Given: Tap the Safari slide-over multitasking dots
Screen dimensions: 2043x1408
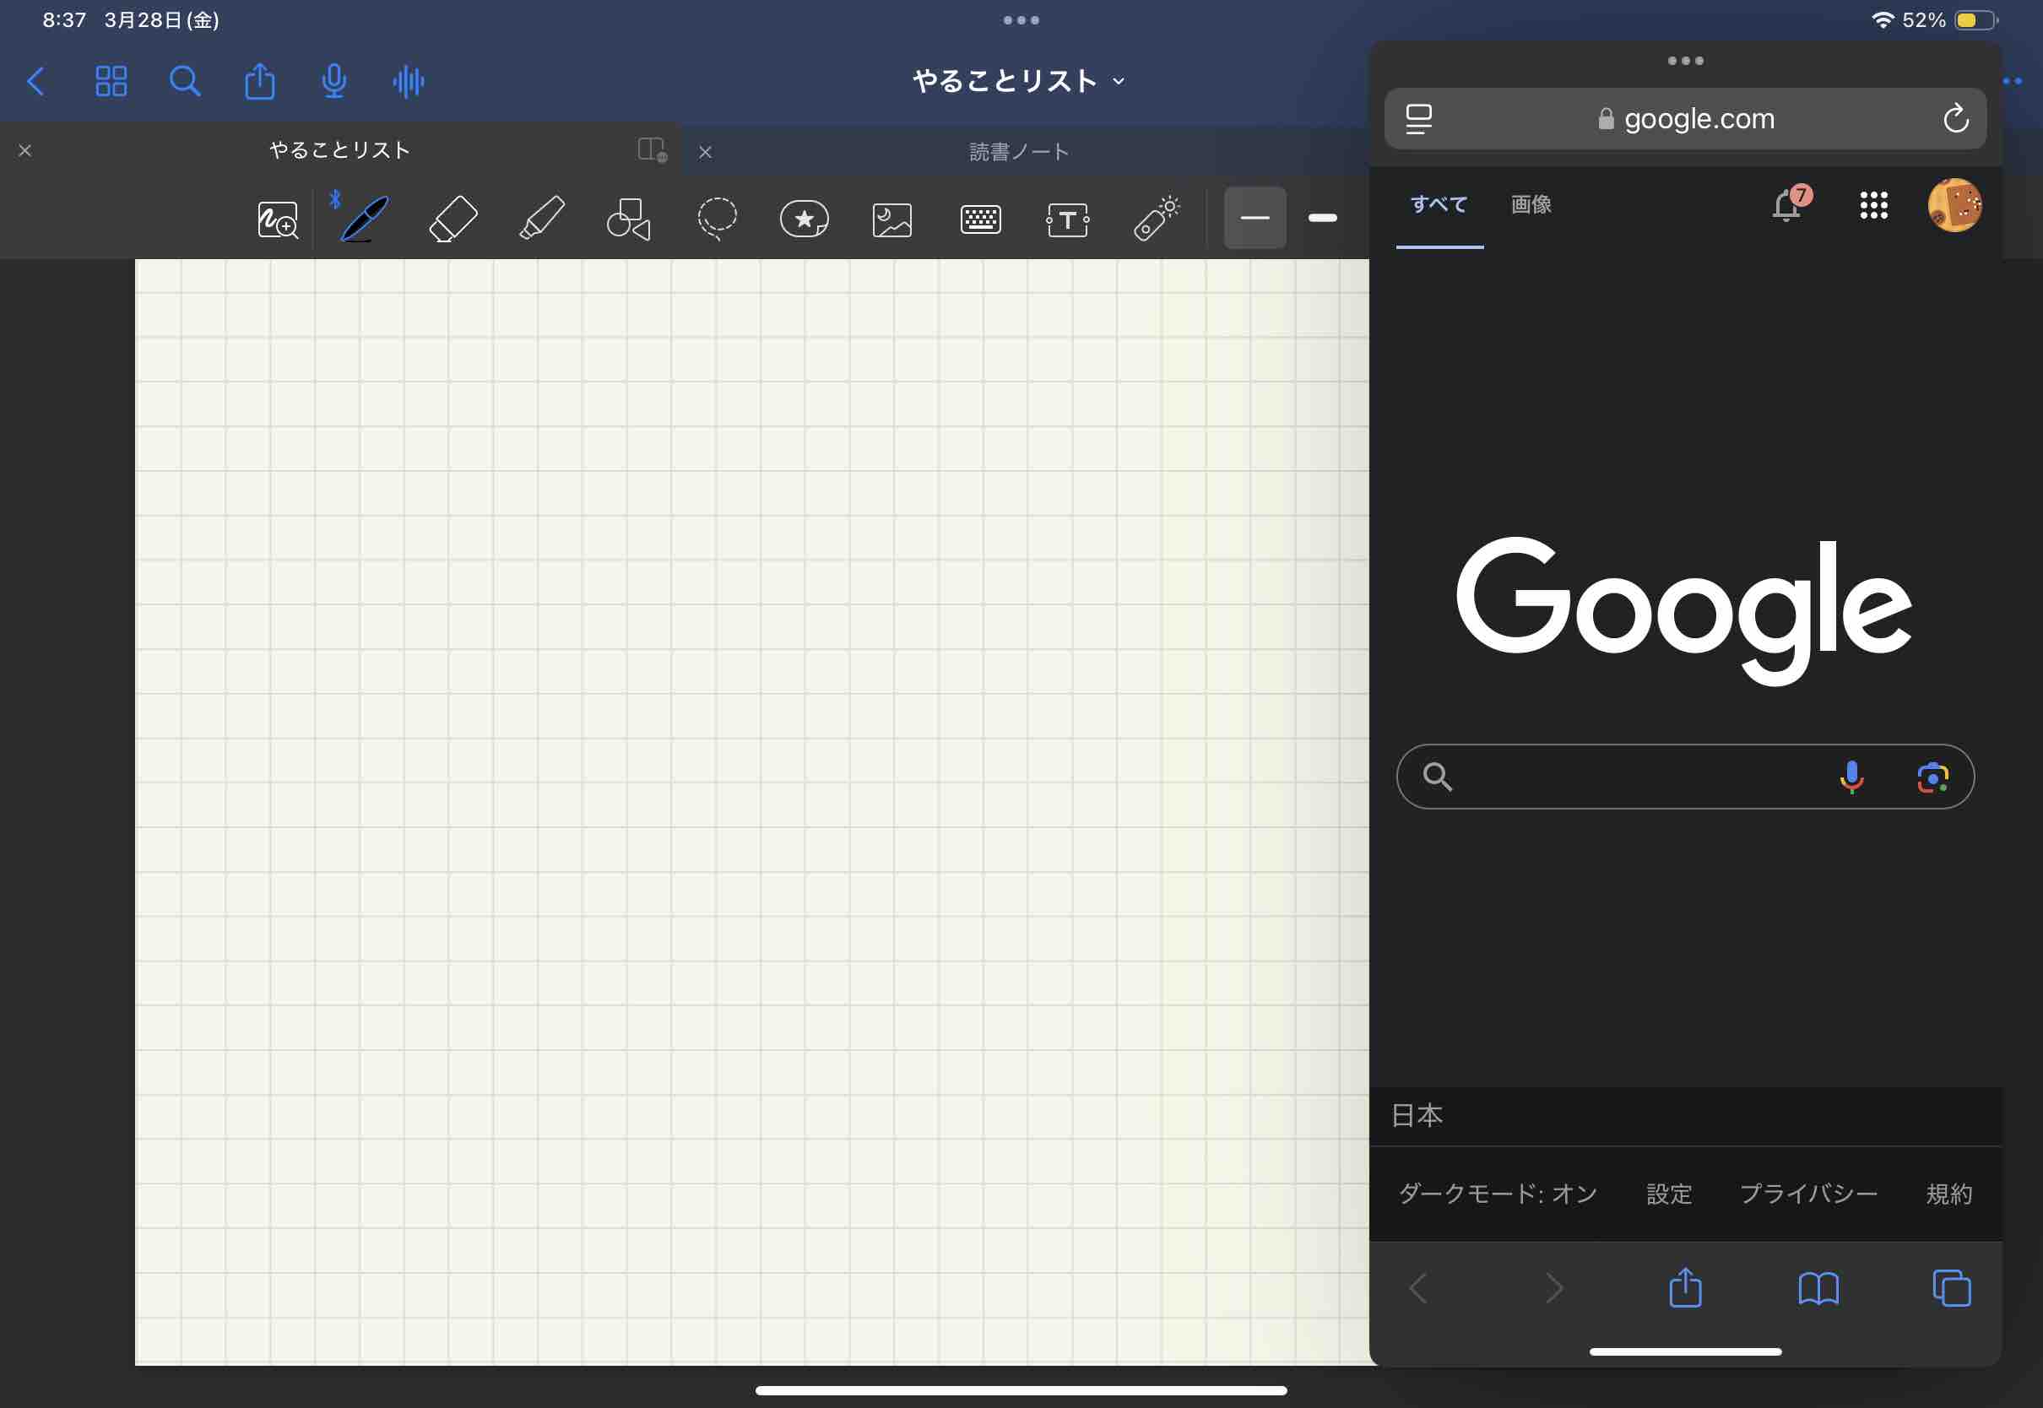Looking at the screenshot, I should 1685,61.
